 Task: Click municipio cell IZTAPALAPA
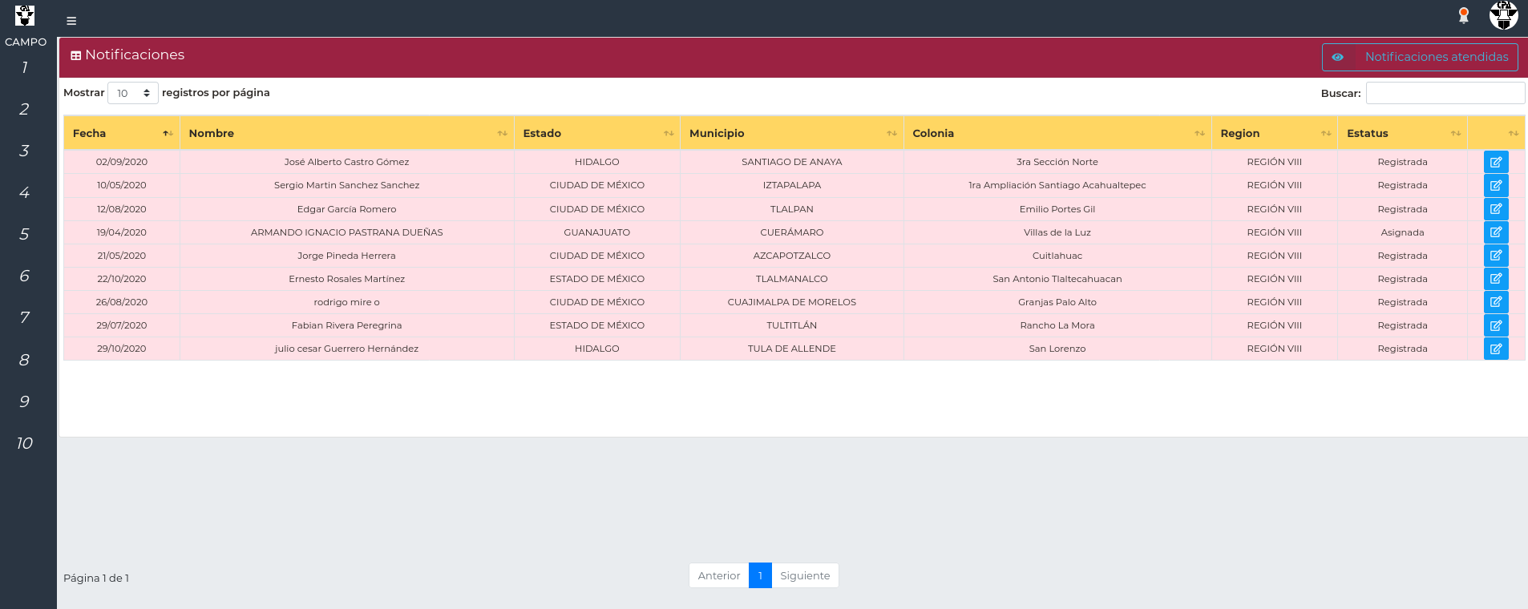pyautogui.click(x=792, y=185)
